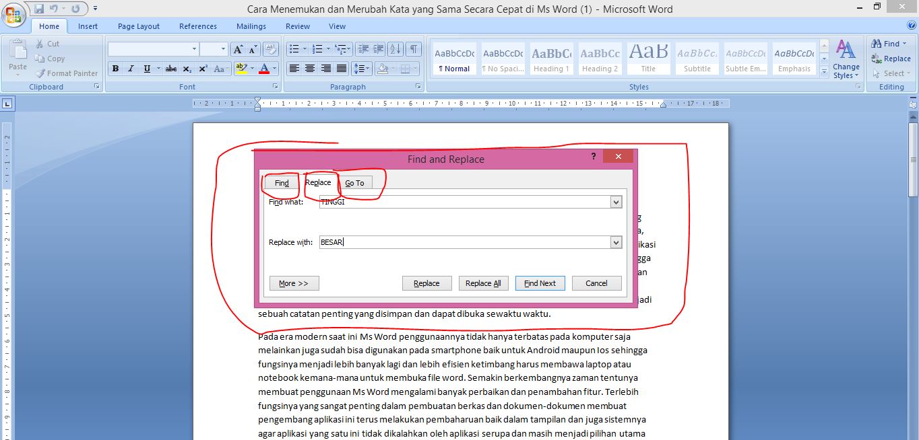Image resolution: width=919 pixels, height=440 pixels.
Task: Open the Mailings ribbon tab
Action: (251, 26)
